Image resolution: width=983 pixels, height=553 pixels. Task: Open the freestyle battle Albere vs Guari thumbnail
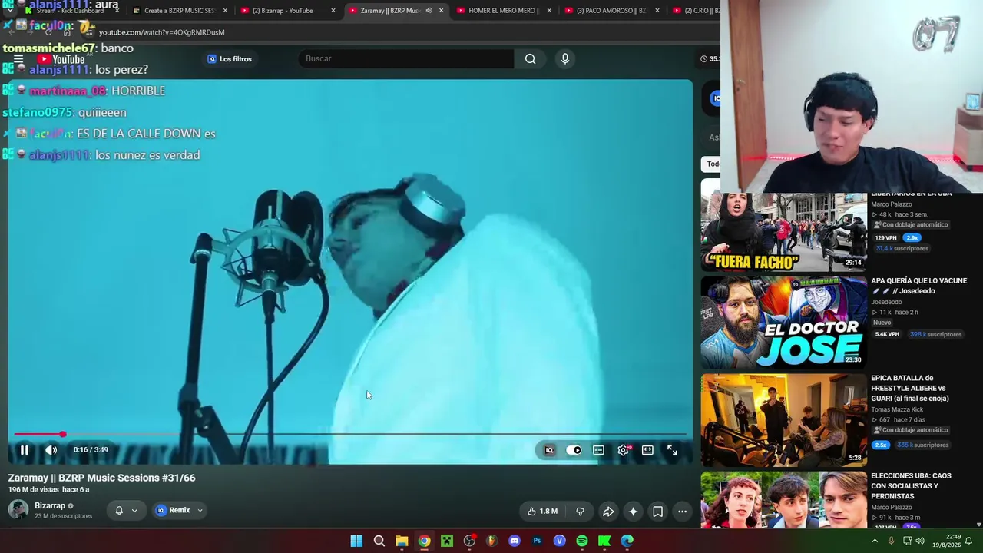pyautogui.click(x=783, y=420)
